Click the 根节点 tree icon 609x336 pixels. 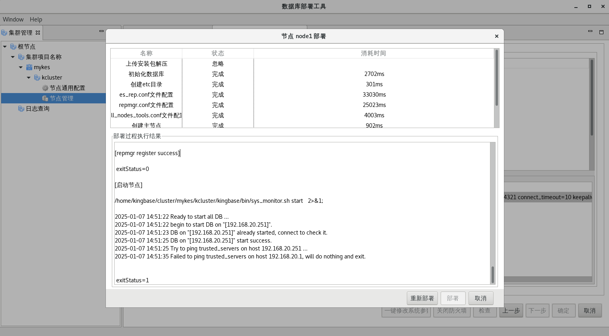13,47
